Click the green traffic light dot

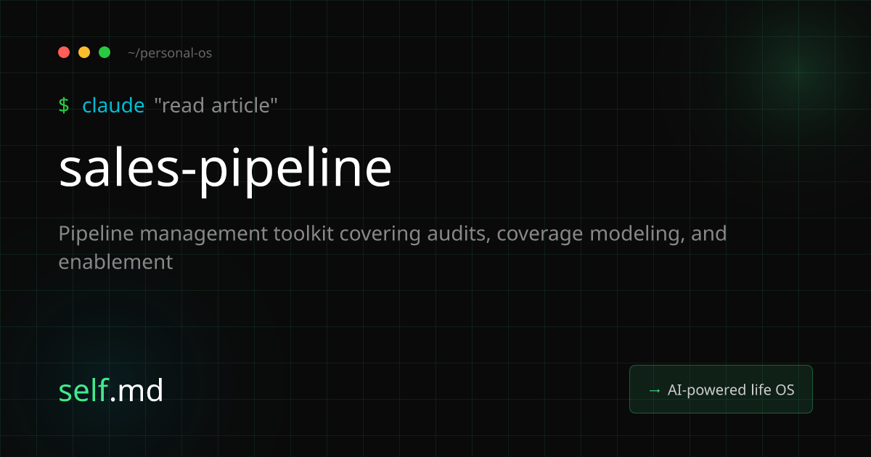coord(105,52)
